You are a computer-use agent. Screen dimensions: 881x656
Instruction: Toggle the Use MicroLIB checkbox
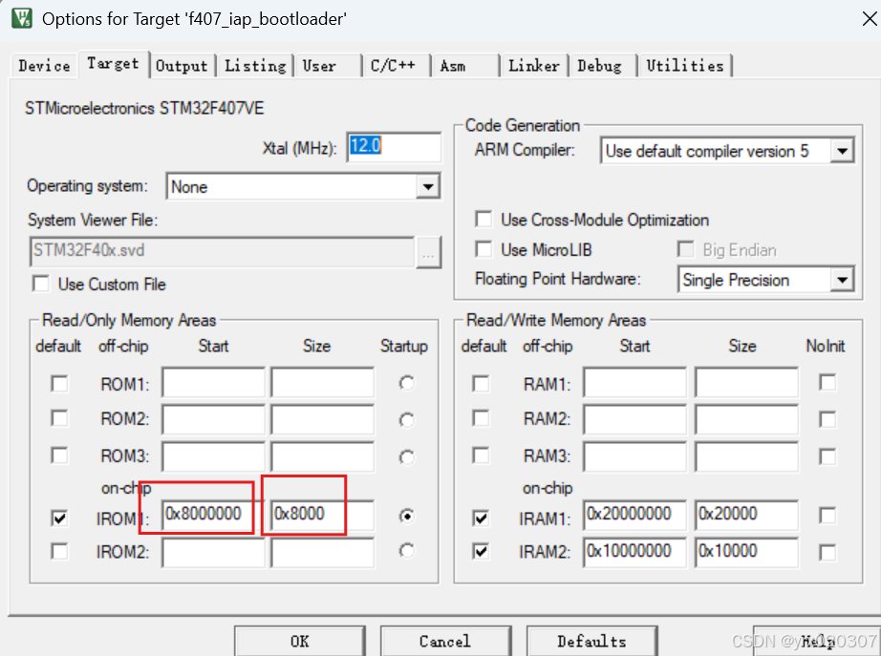pyautogui.click(x=483, y=249)
